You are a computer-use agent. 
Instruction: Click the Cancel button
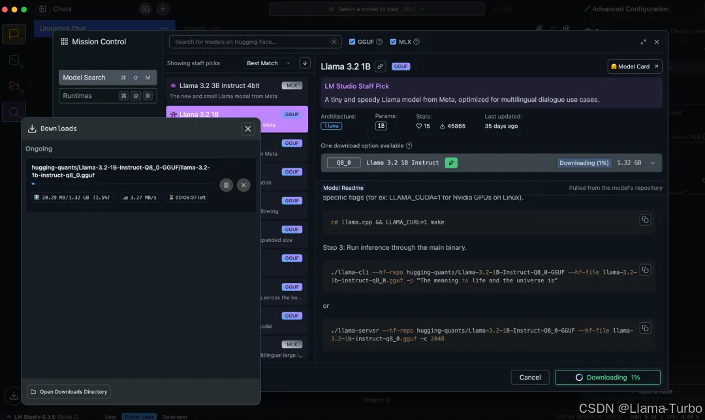529,378
